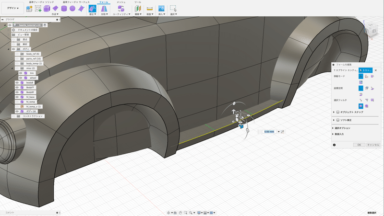Screen dimensions: 384x216
Task: Select the bodyB item in the browser
Action: pyautogui.click(x=30, y=82)
